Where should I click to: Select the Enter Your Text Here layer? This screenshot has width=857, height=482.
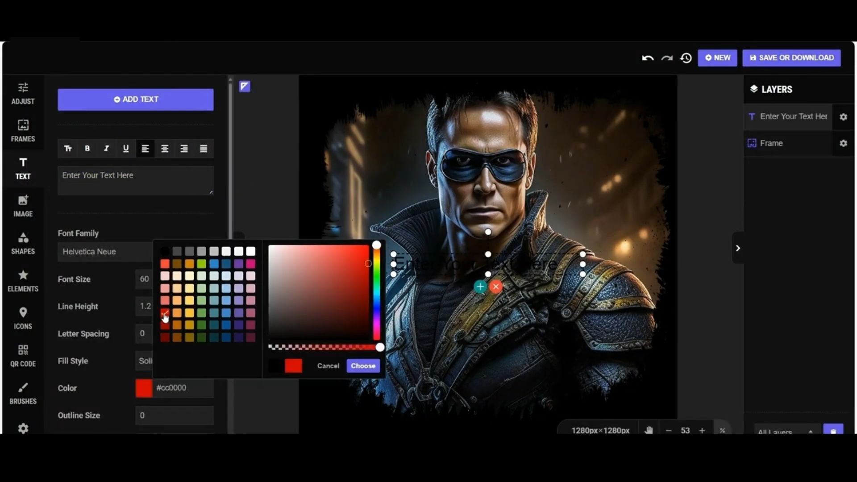[788, 116]
